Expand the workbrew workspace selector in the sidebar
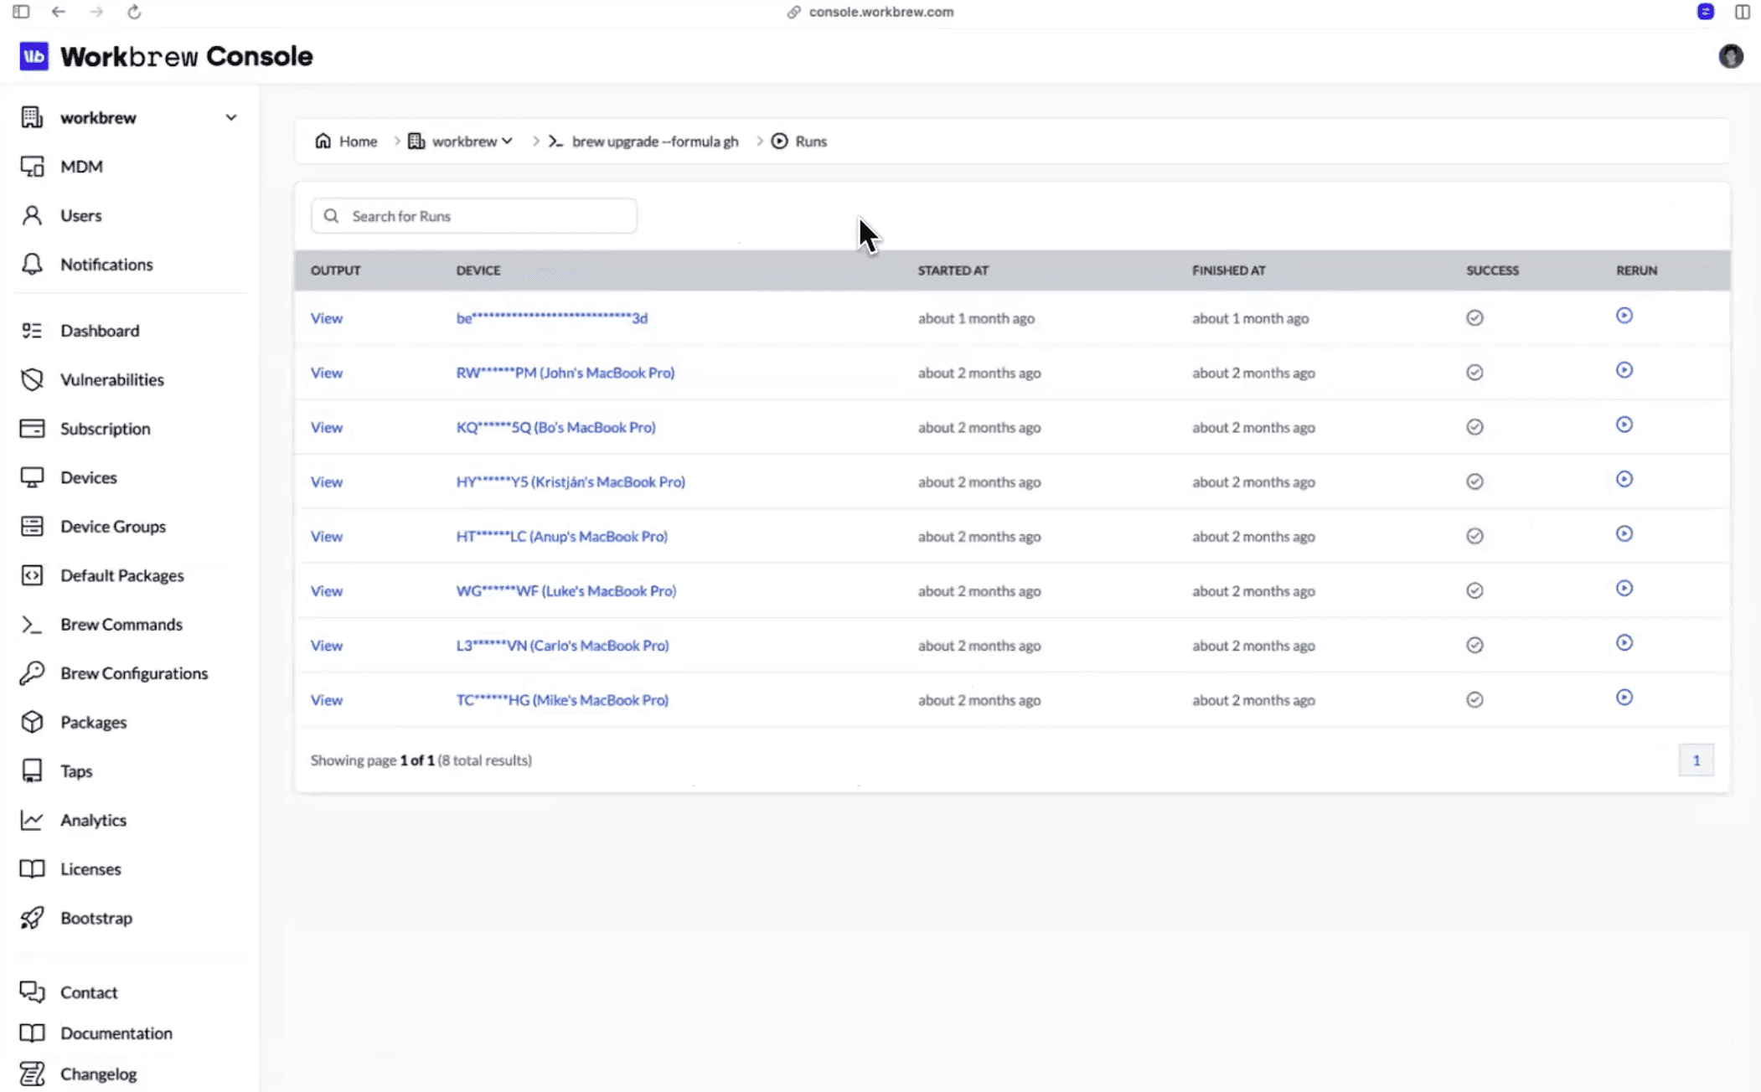 click(x=230, y=117)
